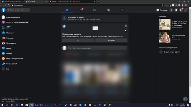Click the post composer input field
This screenshot has width=191, height=107.
(97, 48)
